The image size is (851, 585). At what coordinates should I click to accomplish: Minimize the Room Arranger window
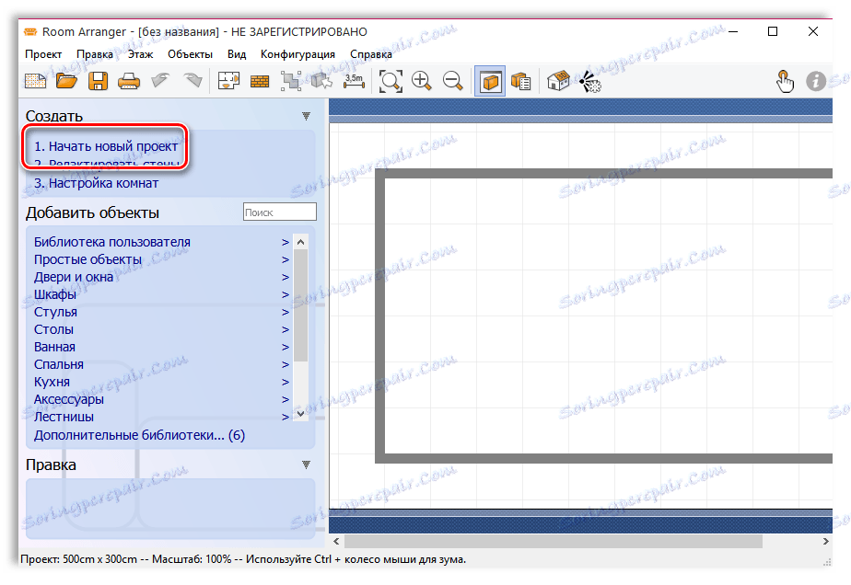tap(733, 31)
